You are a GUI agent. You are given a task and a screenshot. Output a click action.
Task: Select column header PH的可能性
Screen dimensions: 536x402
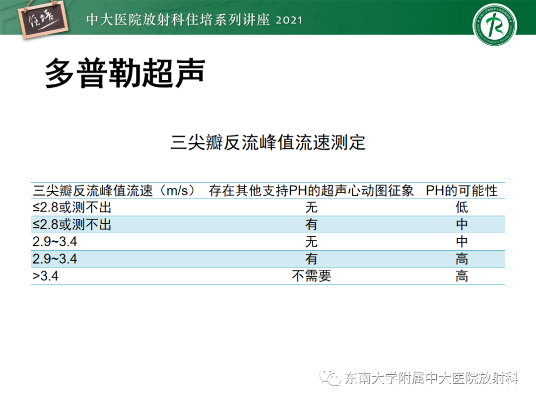pos(462,191)
